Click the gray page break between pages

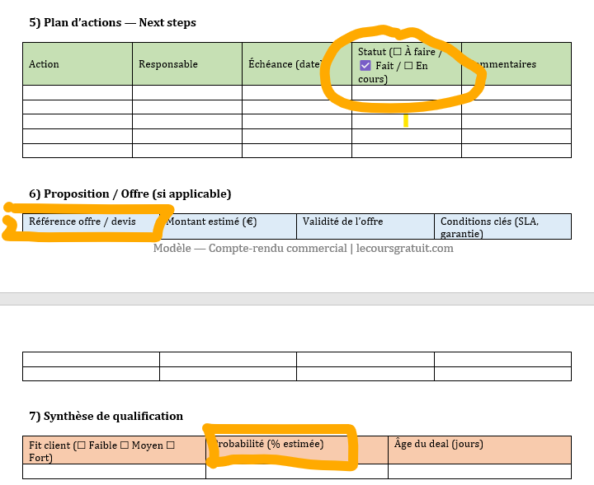tap(297, 299)
